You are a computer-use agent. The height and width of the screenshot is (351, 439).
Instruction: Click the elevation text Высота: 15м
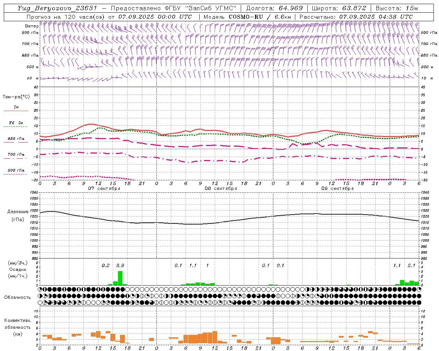tap(397, 8)
